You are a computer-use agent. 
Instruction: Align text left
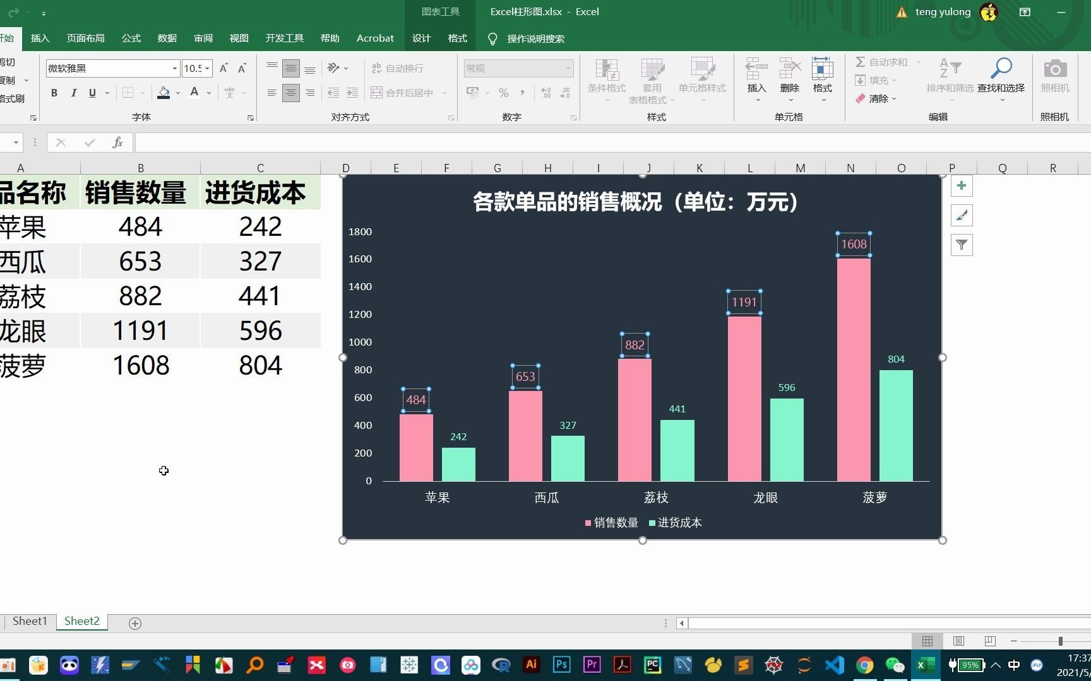pyautogui.click(x=272, y=93)
